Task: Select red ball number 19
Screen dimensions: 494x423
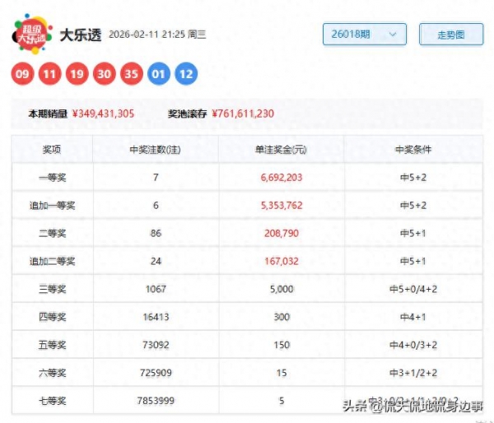Action: [x=77, y=75]
